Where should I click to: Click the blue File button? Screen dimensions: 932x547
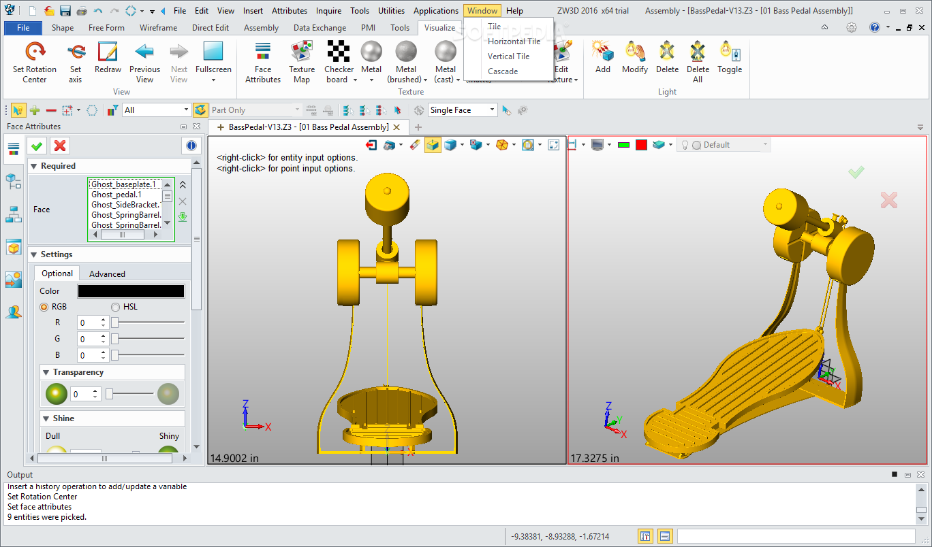coord(23,28)
